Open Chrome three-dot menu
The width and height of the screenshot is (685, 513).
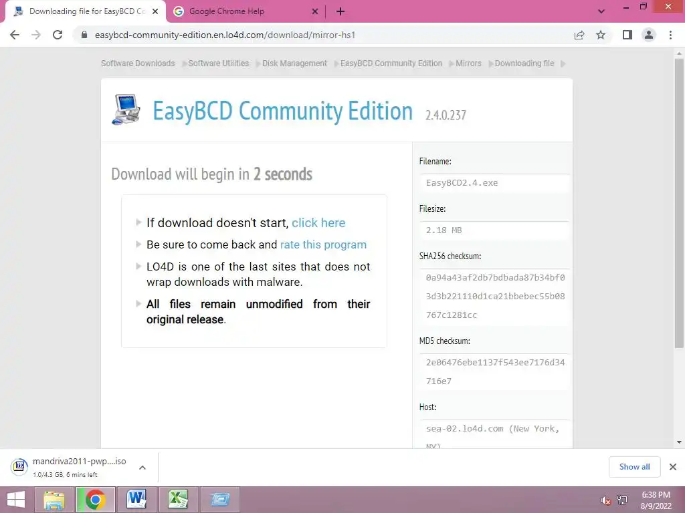(x=670, y=35)
